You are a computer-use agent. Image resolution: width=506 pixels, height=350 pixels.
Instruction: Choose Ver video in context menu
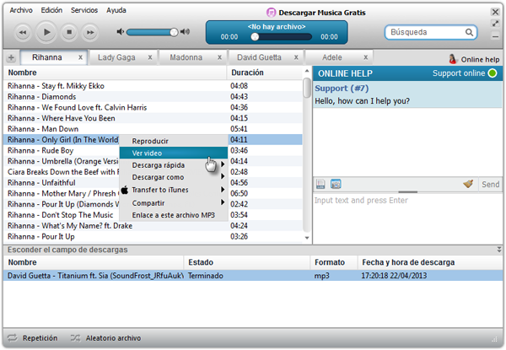coord(174,153)
